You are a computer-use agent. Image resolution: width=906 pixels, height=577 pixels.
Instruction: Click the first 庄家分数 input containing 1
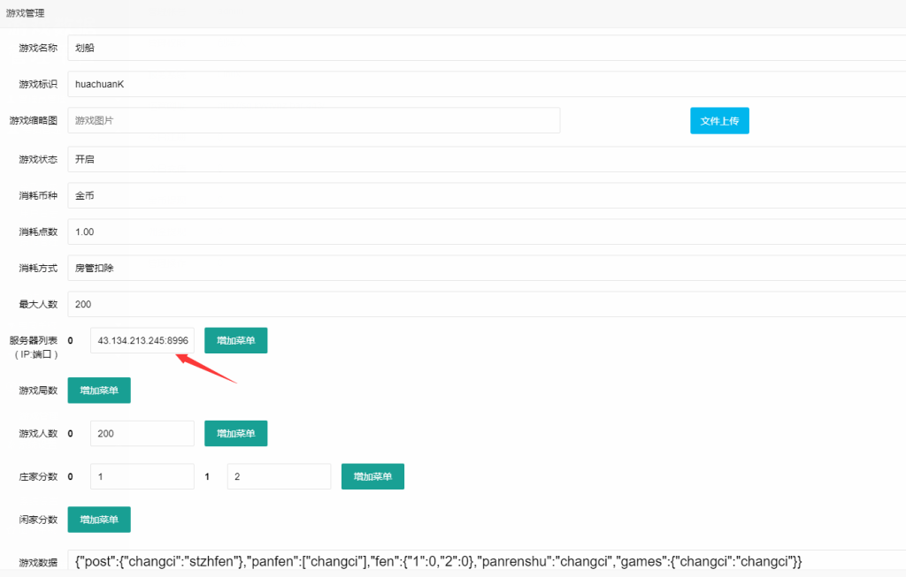pos(142,476)
